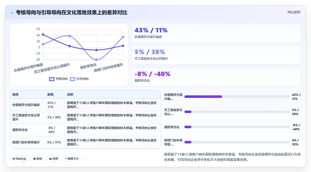Select the 跨部门协作效率提升 table row label
The image size is (311, 172).
(26, 142)
